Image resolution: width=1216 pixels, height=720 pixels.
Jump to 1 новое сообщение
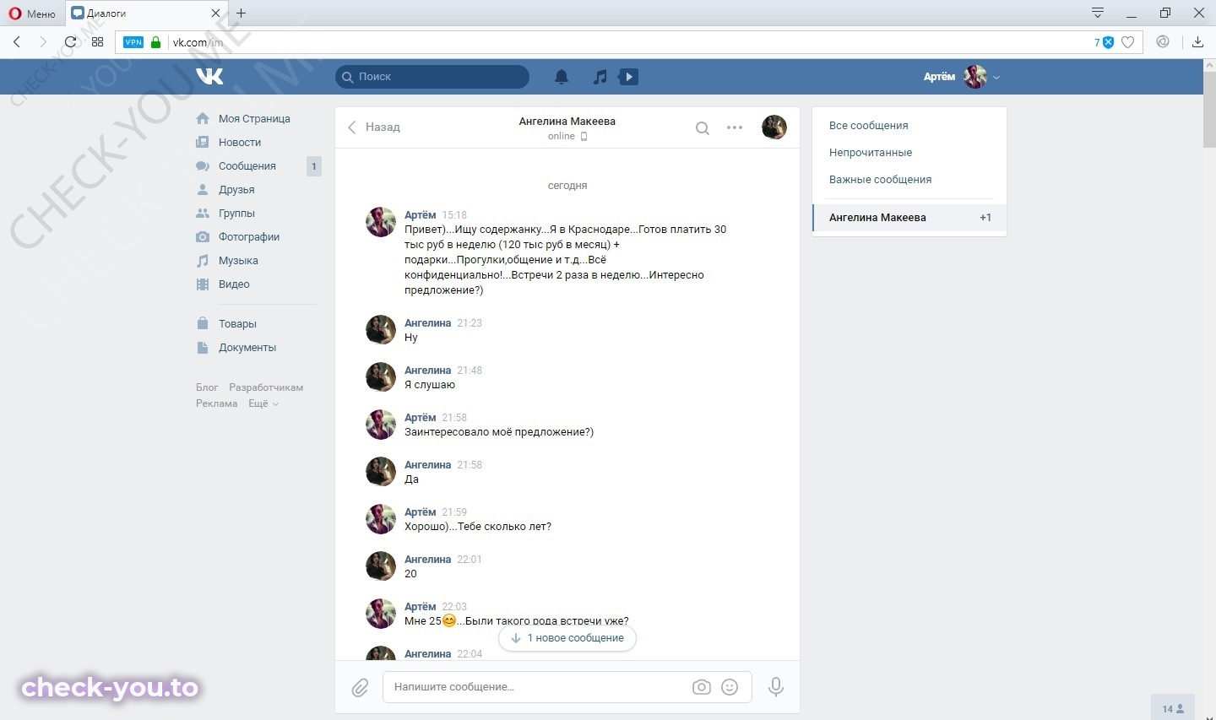tap(567, 638)
